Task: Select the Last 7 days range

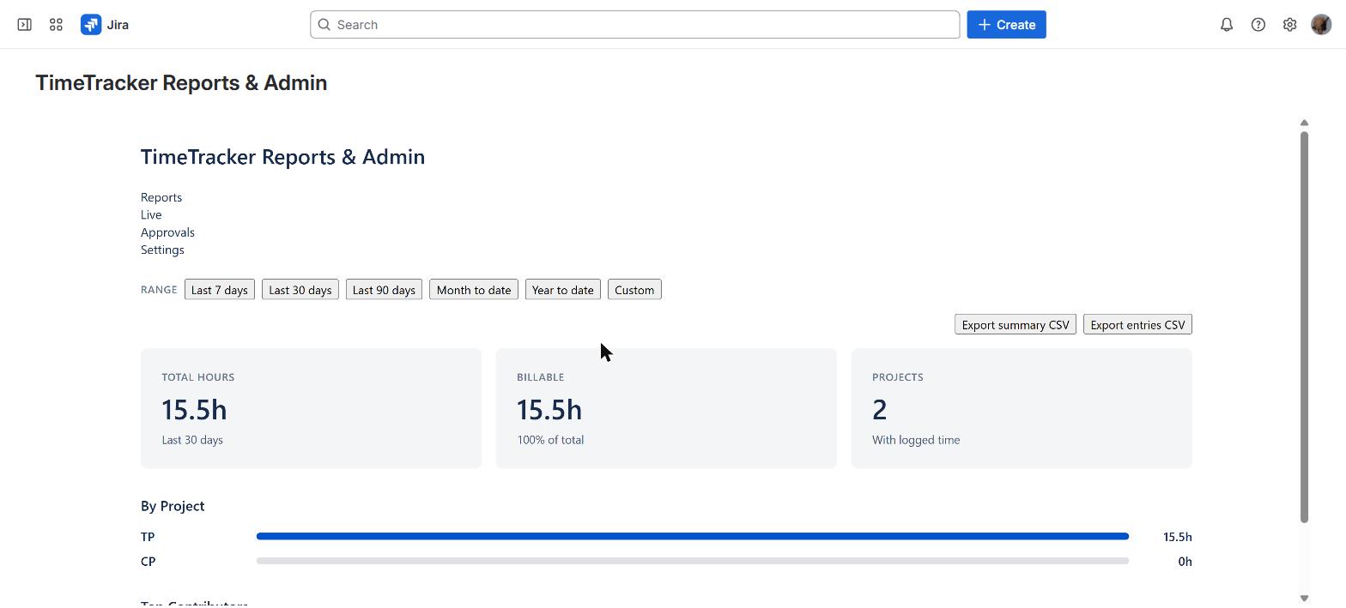Action: (x=220, y=290)
